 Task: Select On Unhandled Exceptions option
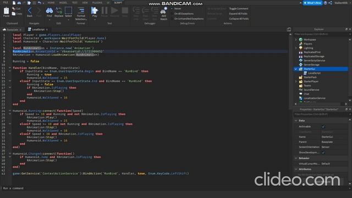click(x=189, y=19)
